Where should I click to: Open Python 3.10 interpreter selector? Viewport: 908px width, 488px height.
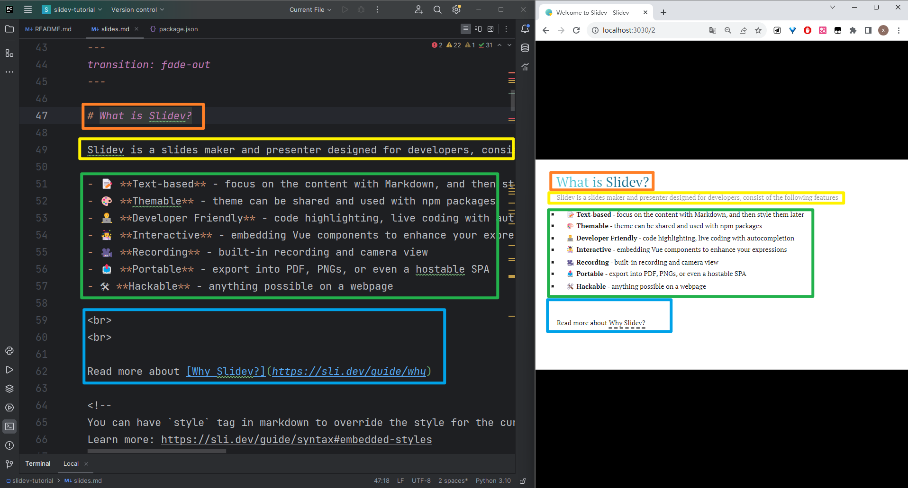coord(493,481)
